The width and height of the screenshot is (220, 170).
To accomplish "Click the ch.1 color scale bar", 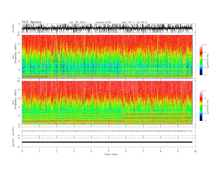I will coord(201,60).
